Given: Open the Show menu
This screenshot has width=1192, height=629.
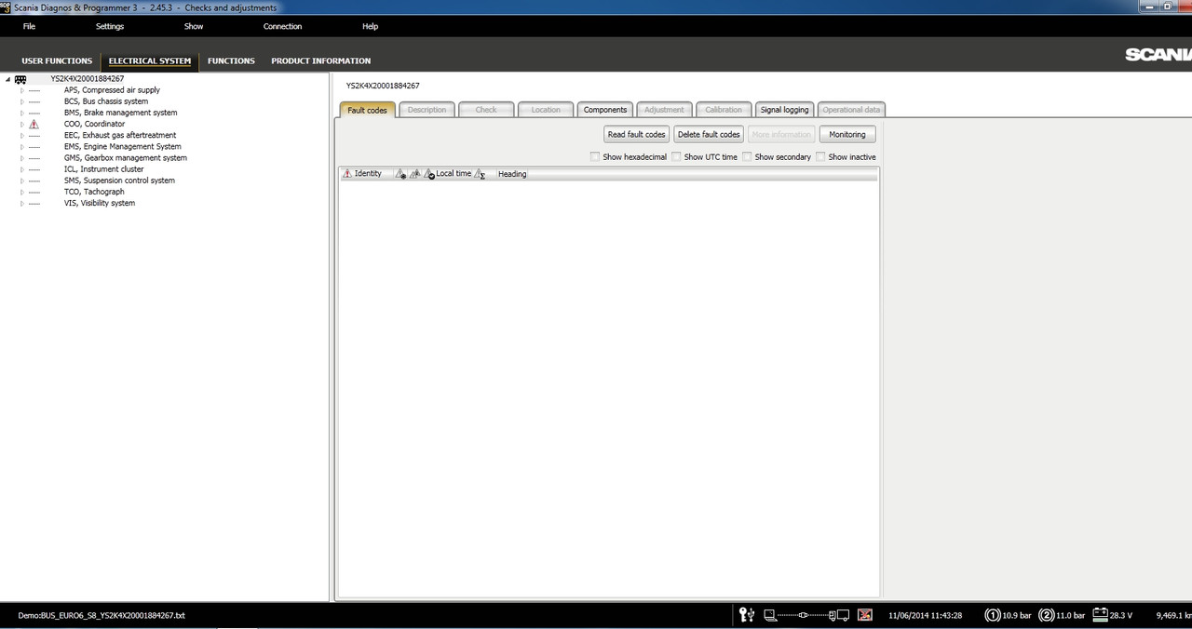Looking at the screenshot, I should pos(194,26).
